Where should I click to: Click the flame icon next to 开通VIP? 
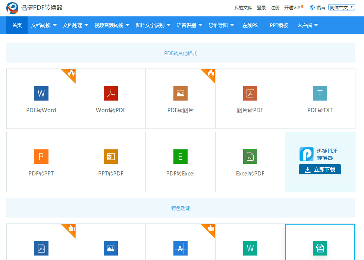point(302,6)
